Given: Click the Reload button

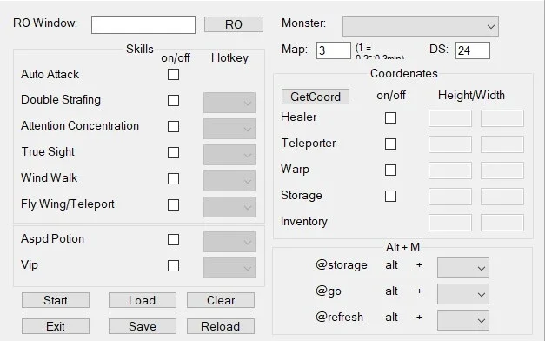Looking at the screenshot, I should pos(221,326).
